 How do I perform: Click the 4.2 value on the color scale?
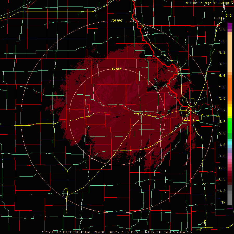click(222, 110)
